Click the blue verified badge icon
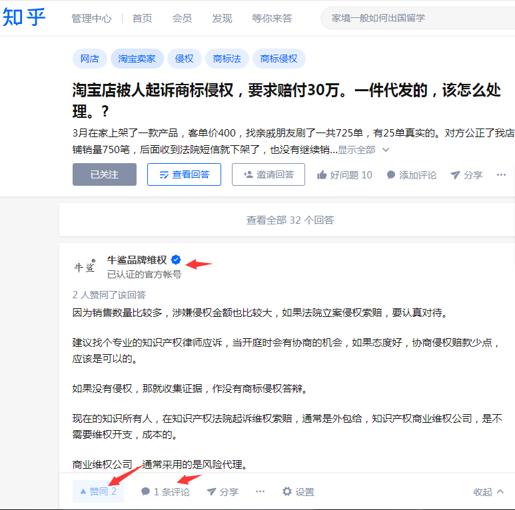The height and width of the screenshot is (510, 515). coord(176,260)
